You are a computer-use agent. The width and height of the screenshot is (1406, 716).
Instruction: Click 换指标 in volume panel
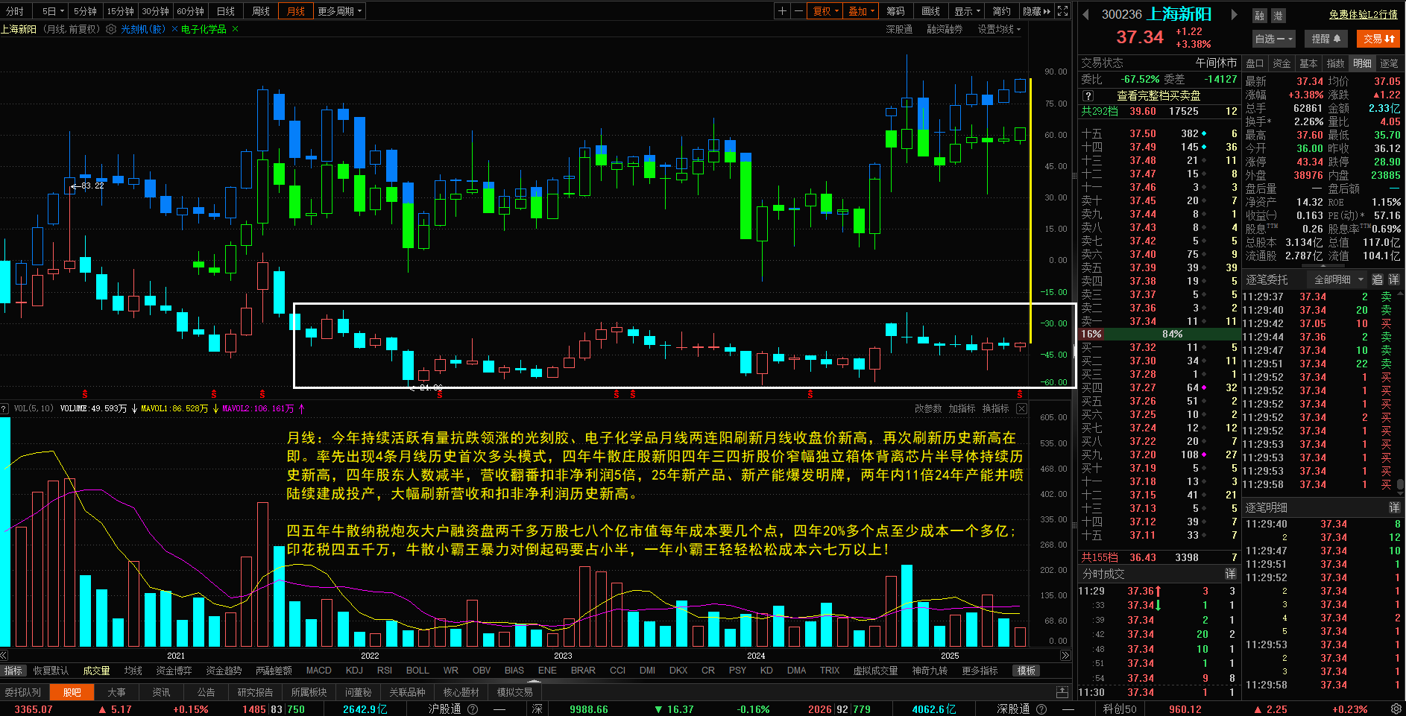click(x=995, y=408)
